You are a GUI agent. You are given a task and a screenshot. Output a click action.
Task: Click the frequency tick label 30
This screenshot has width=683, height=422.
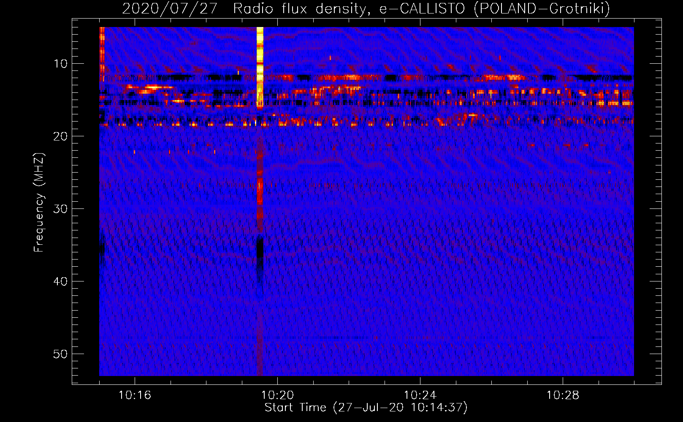[x=60, y=209]
